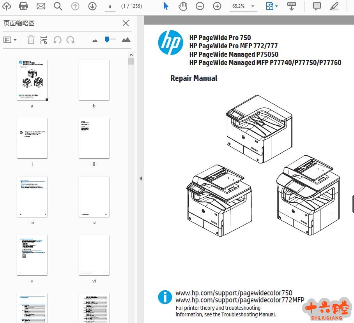Viewport: 354px width, 323px height.
Task: Open the search magnifier tool
Action: click(x=58, y=6)
